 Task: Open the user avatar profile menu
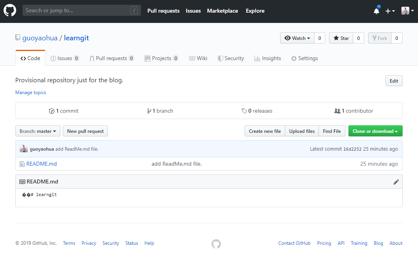407,11
